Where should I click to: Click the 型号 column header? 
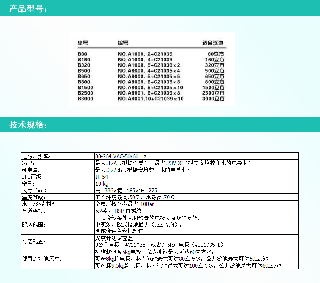83,42
